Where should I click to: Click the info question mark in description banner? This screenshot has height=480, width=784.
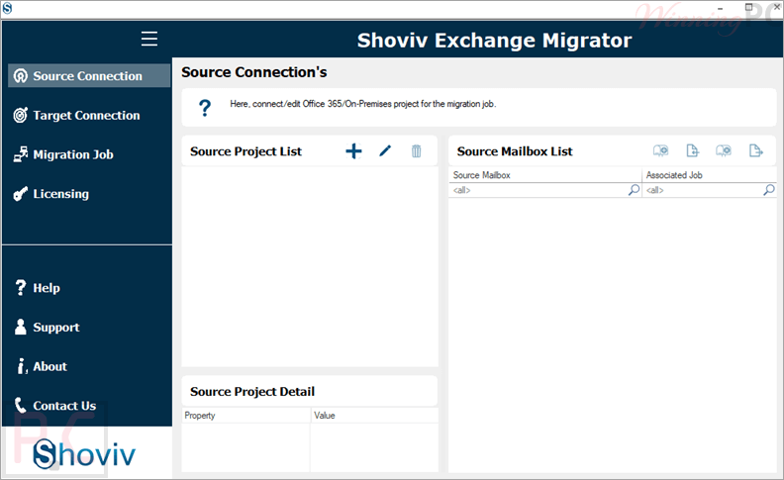click(x=205, y=108)
